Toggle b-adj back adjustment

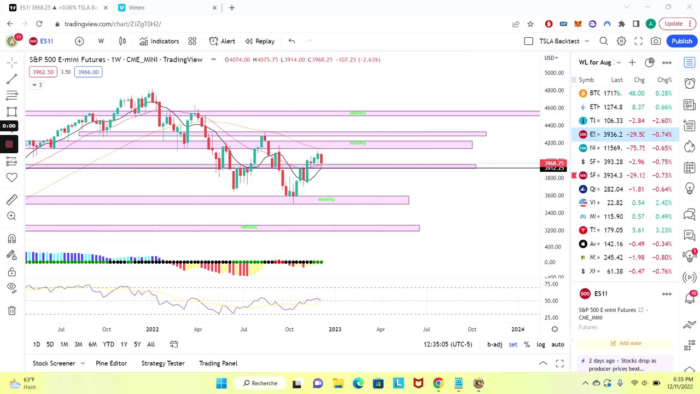pos(495,344)
